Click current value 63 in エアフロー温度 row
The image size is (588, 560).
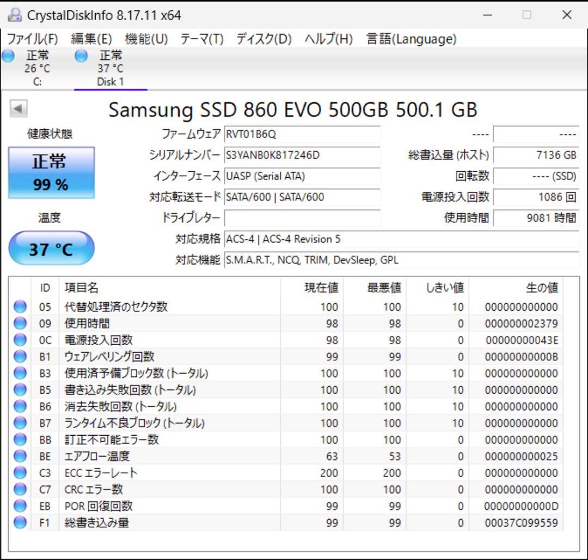332,456
